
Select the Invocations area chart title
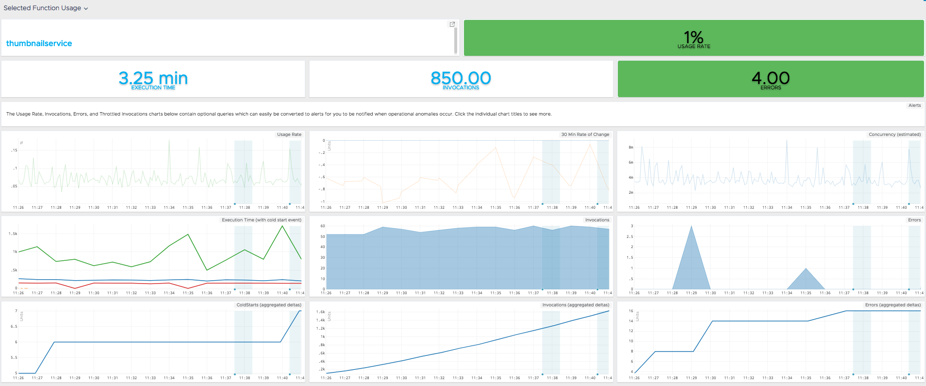click(x=596, y=220)
